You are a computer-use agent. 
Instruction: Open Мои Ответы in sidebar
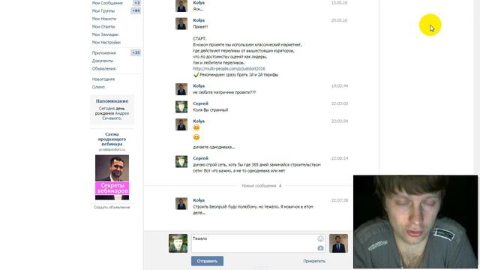[103, 27]
